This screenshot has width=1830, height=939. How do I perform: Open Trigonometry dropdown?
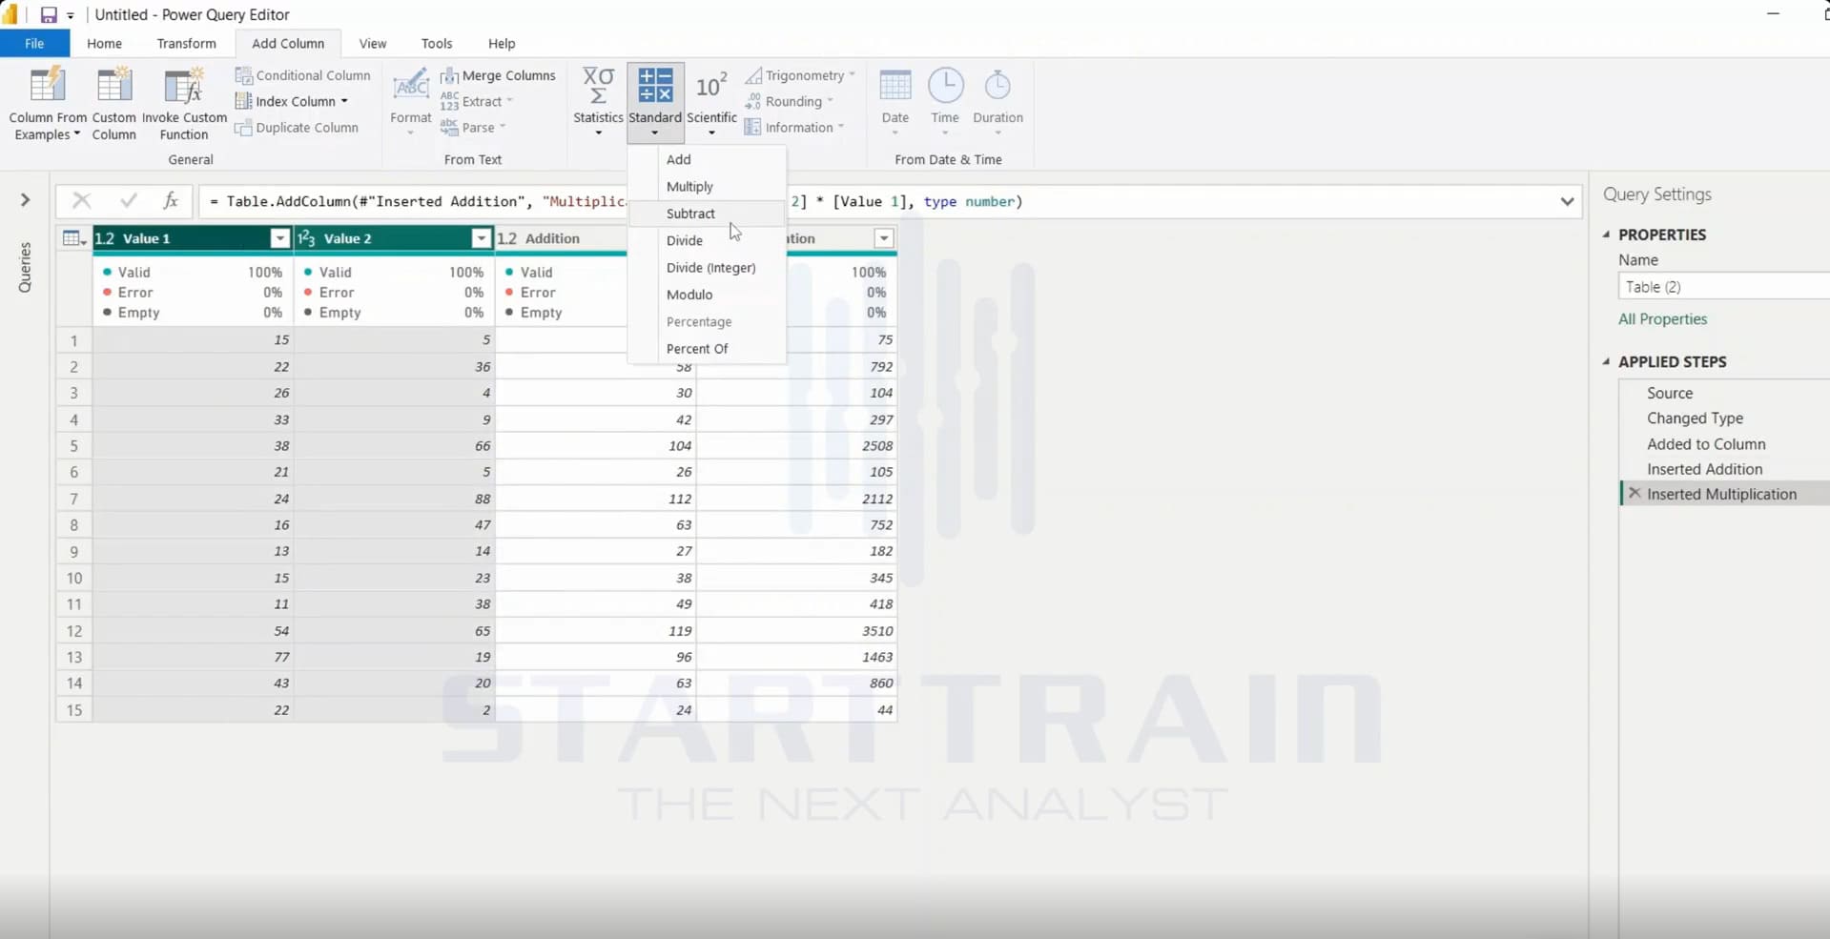[800, 75]
